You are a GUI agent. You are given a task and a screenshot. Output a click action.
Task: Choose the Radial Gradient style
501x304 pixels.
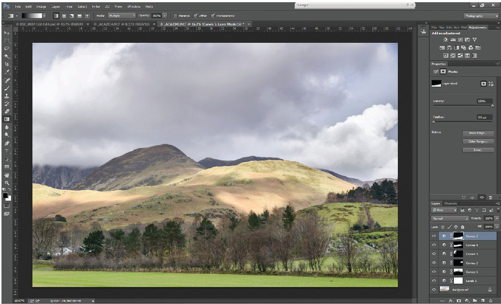[64, 16]
